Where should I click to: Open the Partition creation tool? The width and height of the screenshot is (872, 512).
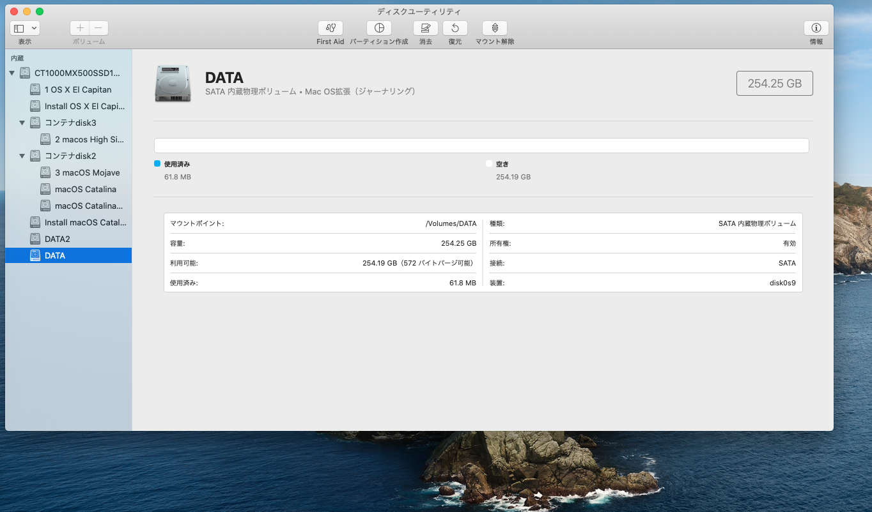coord(379,28)
